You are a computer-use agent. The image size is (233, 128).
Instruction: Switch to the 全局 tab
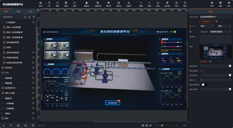[x=30, y=11]
